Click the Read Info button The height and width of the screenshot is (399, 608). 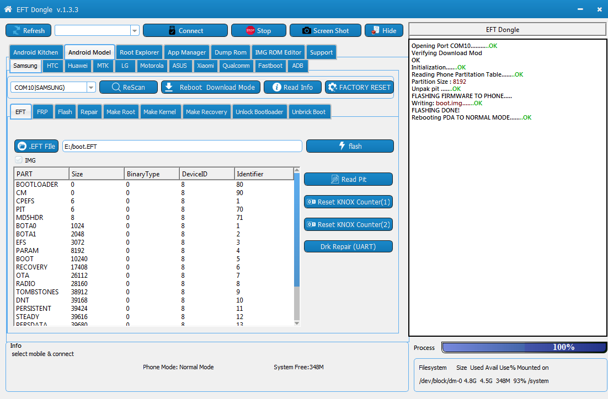click(293, 88)
